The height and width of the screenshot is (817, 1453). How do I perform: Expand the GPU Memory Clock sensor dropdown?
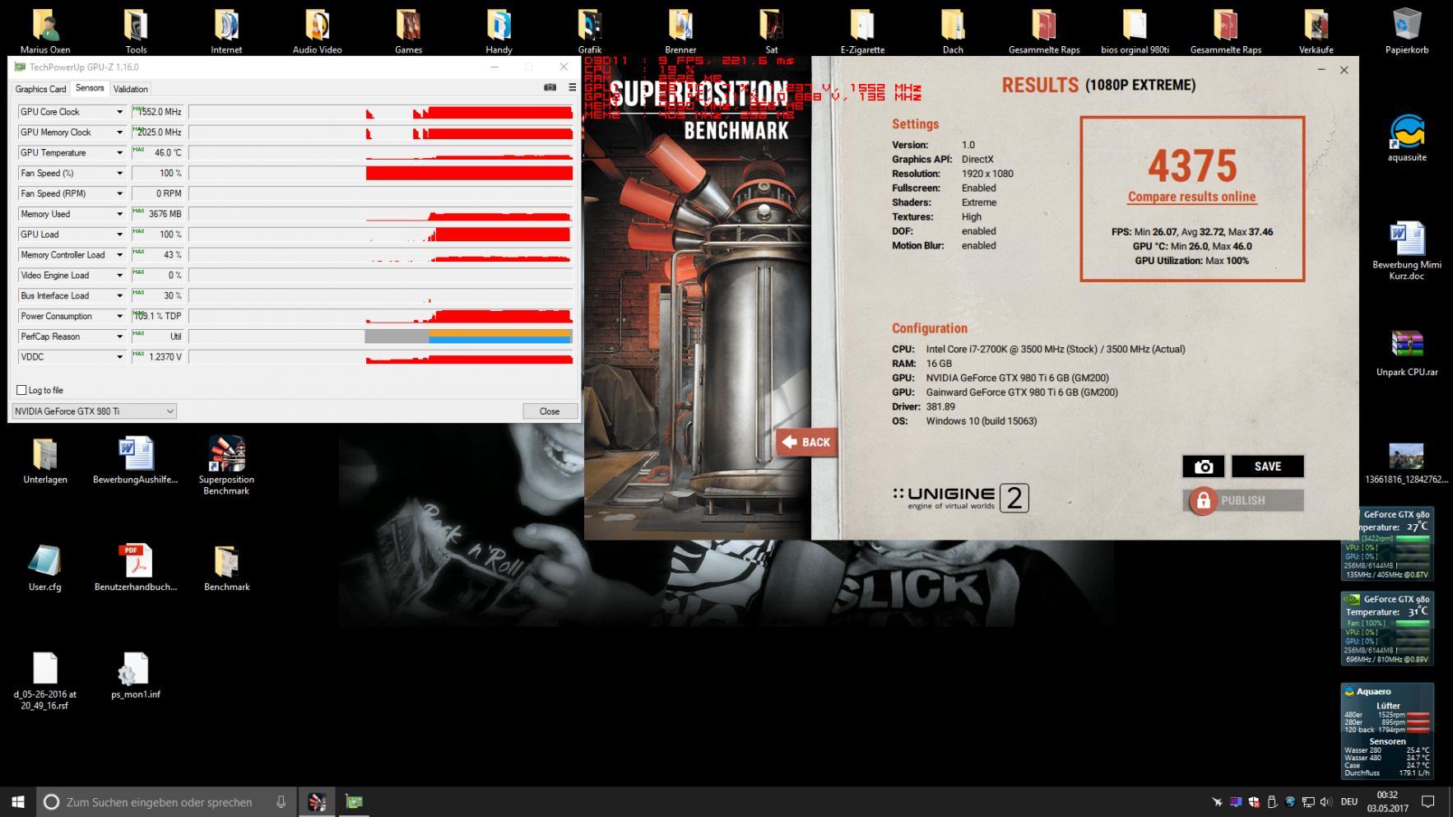click(x=119, y=132)
